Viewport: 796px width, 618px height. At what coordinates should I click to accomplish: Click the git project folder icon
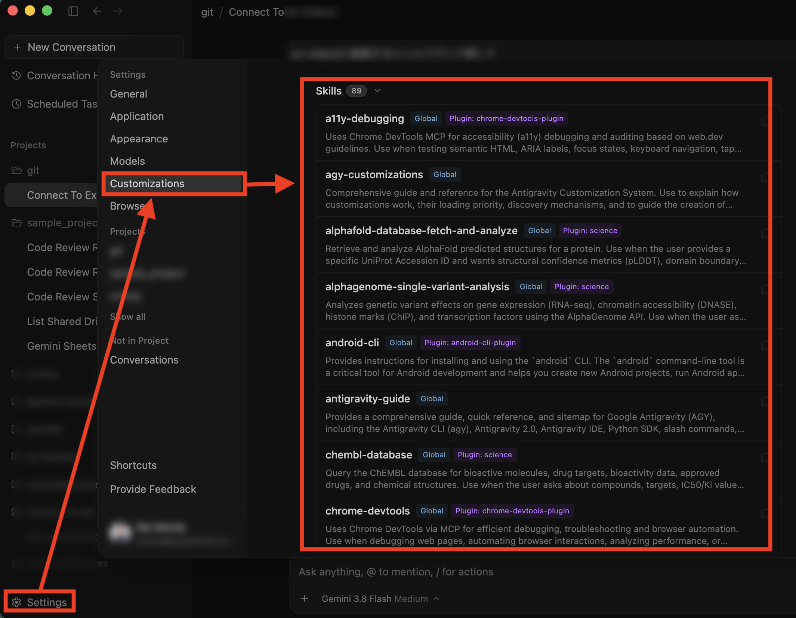[16, 170]
